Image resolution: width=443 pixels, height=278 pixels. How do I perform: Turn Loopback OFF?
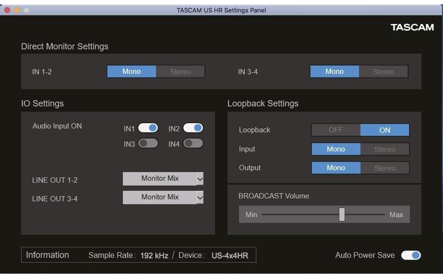pyautogui.click(x=335, y=130)
